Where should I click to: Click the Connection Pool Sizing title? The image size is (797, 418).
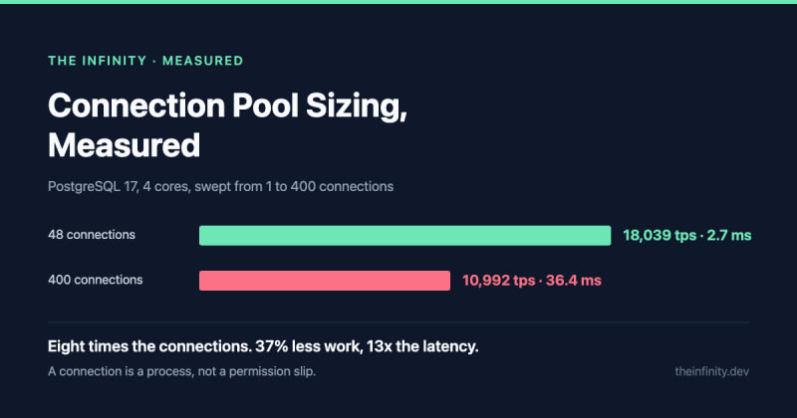click(x=227, y=106)
